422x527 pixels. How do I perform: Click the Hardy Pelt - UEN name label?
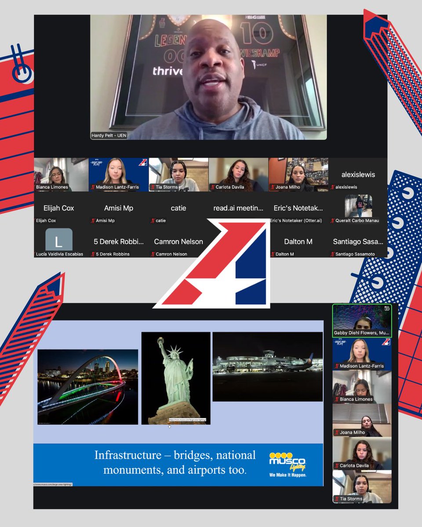(x=110, y=136)
